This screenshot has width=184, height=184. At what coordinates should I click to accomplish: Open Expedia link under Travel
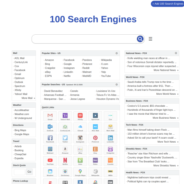(x=19, y=158)
